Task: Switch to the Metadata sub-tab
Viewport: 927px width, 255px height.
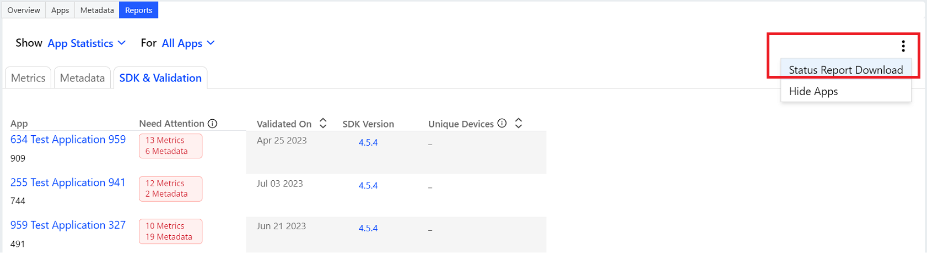Action: (82, 78)
